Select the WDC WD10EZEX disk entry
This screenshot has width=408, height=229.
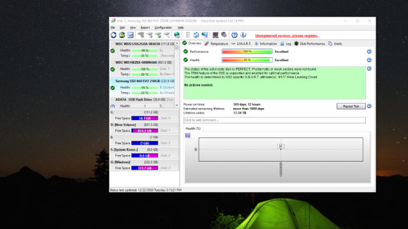tap(142, 69)
